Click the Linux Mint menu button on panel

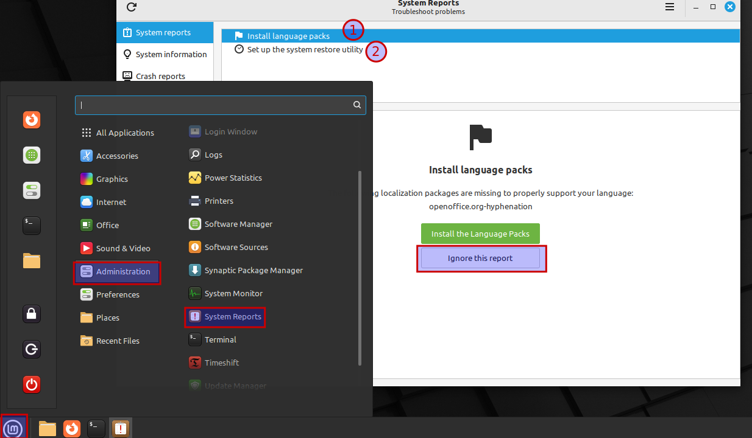click(14, 428)
